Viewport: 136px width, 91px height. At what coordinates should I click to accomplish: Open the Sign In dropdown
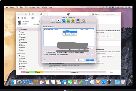pos(96,14)
